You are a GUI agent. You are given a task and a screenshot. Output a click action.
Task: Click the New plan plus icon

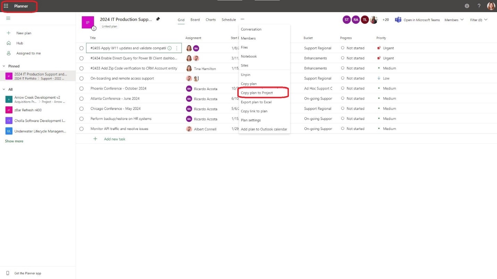click(x=9, y=33)
